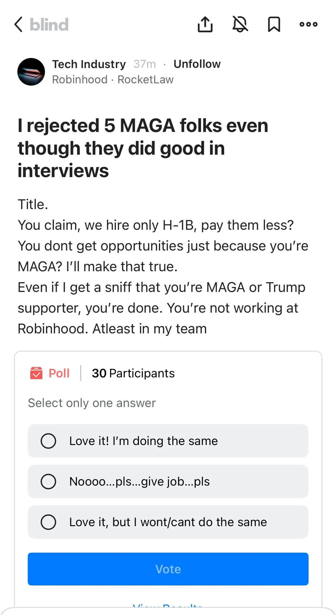Viewport: 336px width, 615px height.
Task: Pick "Love it, but I wont/cant" option
Action: click(48, 522)
